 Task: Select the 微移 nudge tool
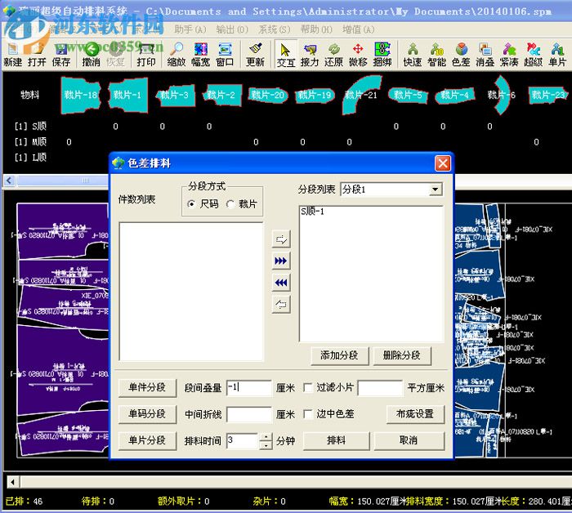tap(358, 55)
